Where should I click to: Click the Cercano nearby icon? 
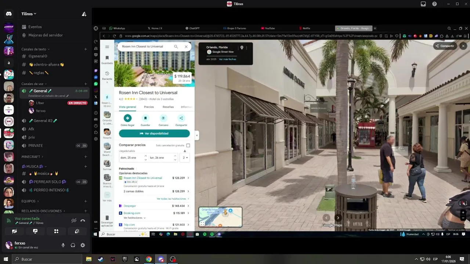click(163, 118)
